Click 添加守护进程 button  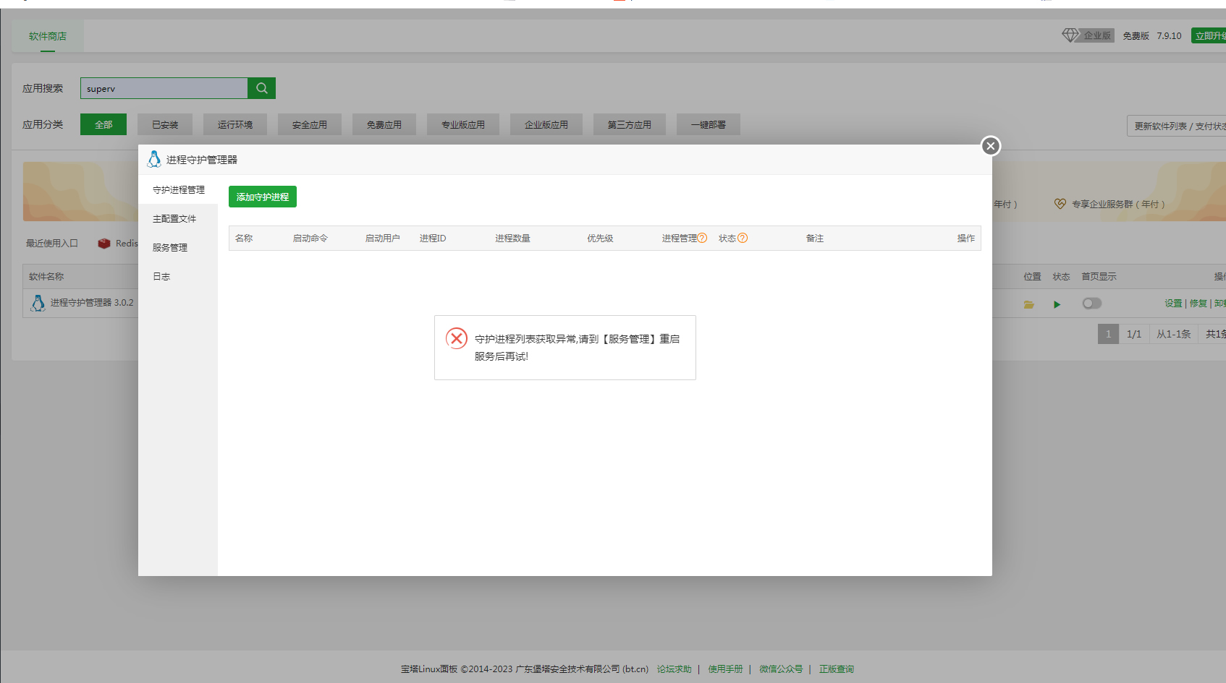coord(263,197)
